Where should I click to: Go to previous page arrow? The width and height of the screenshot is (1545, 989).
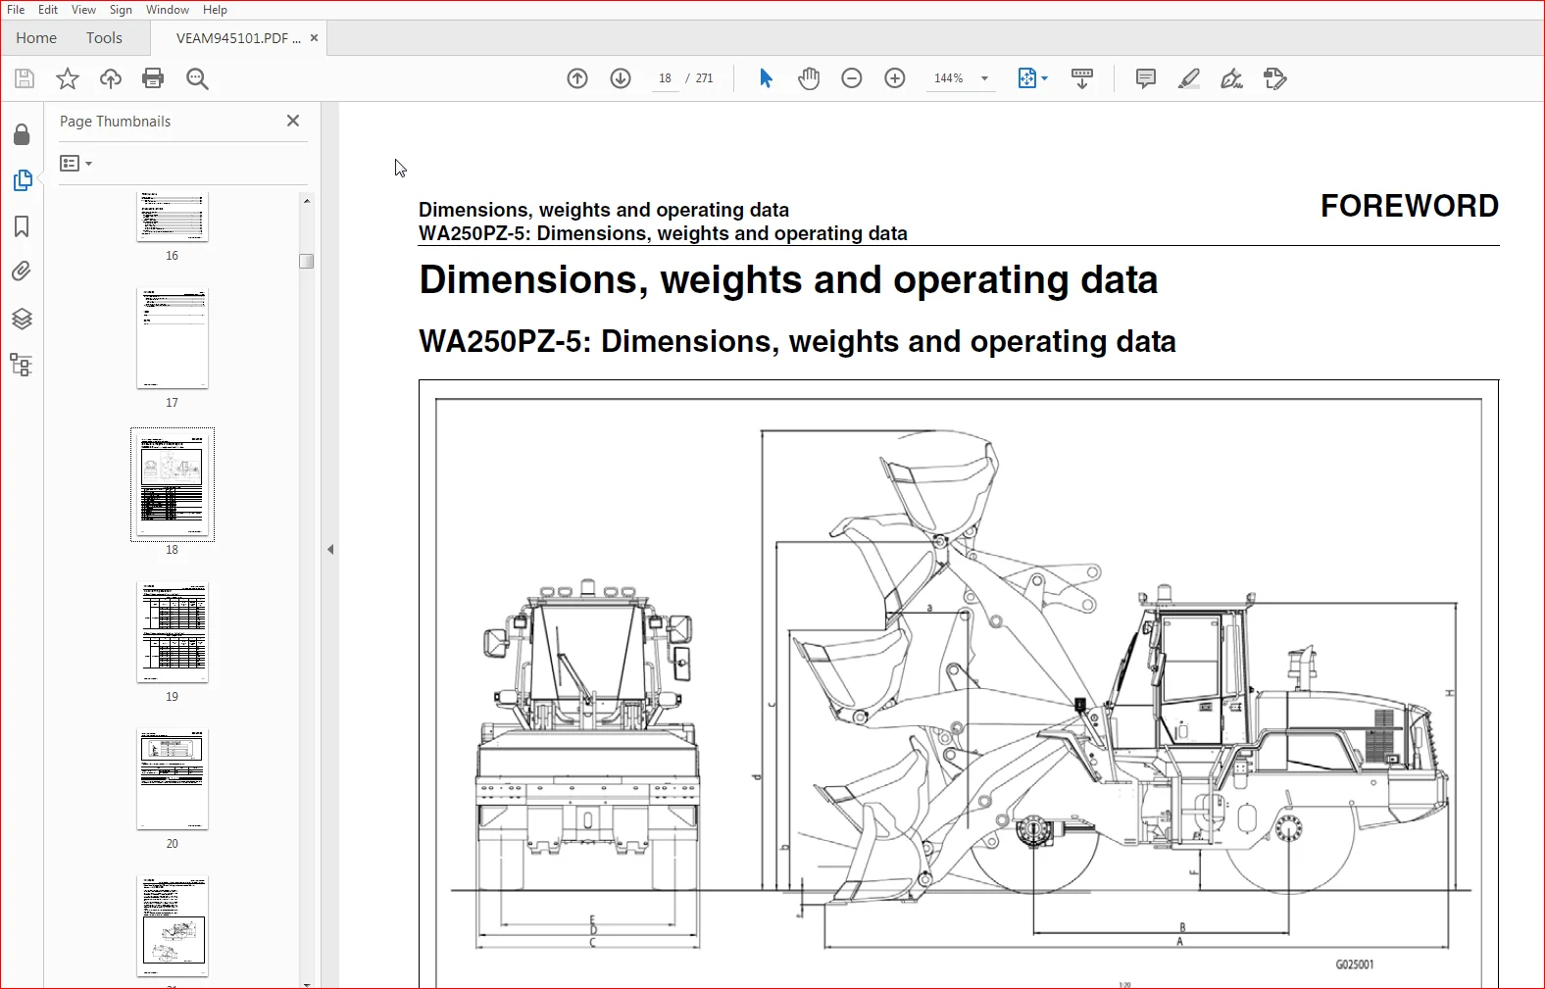click(577, 78)
